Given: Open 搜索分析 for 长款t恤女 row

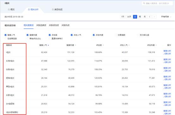Looking at the screenshot, I should coord(167,94).
